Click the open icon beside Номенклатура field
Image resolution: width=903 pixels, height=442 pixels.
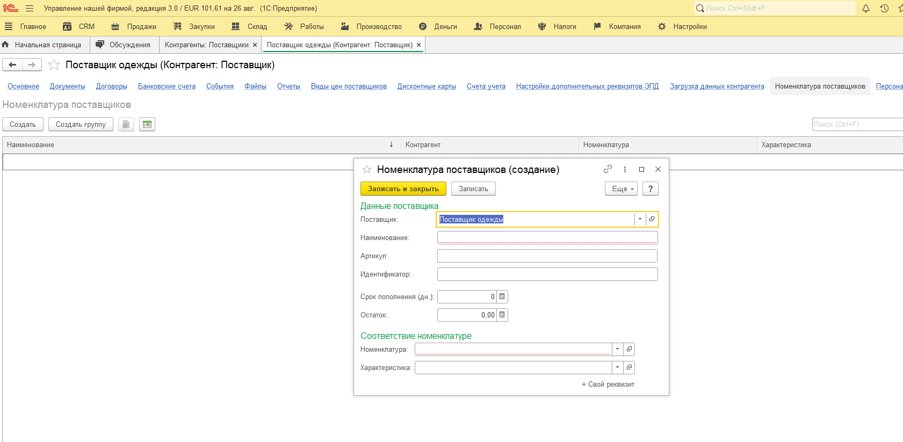(x=629, y=349)
